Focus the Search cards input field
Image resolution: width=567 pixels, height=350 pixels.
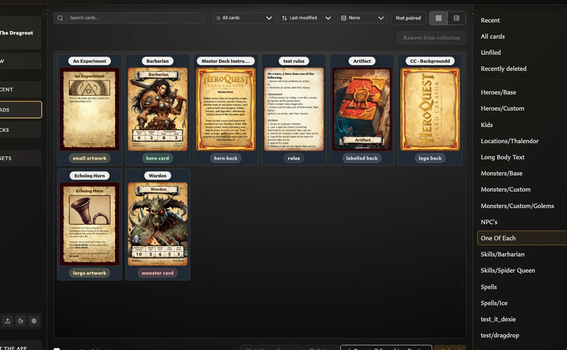(x=135, y=18)
